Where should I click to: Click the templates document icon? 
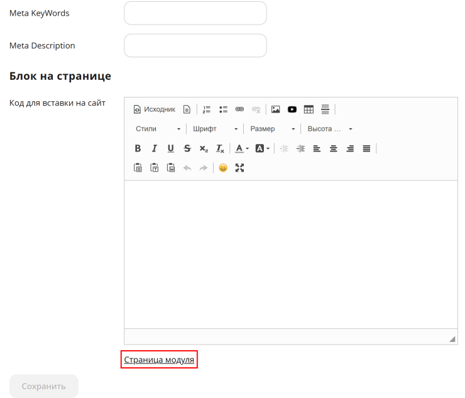pos(187,109)
